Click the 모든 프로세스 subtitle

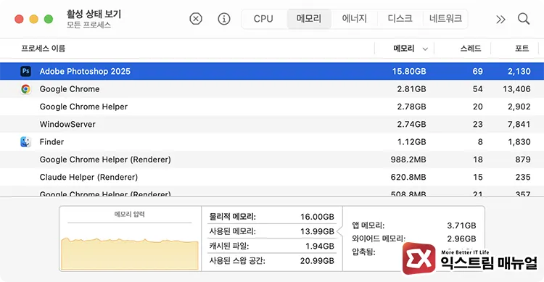click(88, 25)
